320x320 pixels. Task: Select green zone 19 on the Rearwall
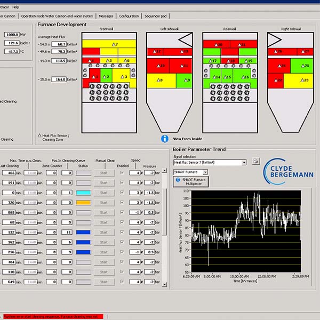pos(248,61)
